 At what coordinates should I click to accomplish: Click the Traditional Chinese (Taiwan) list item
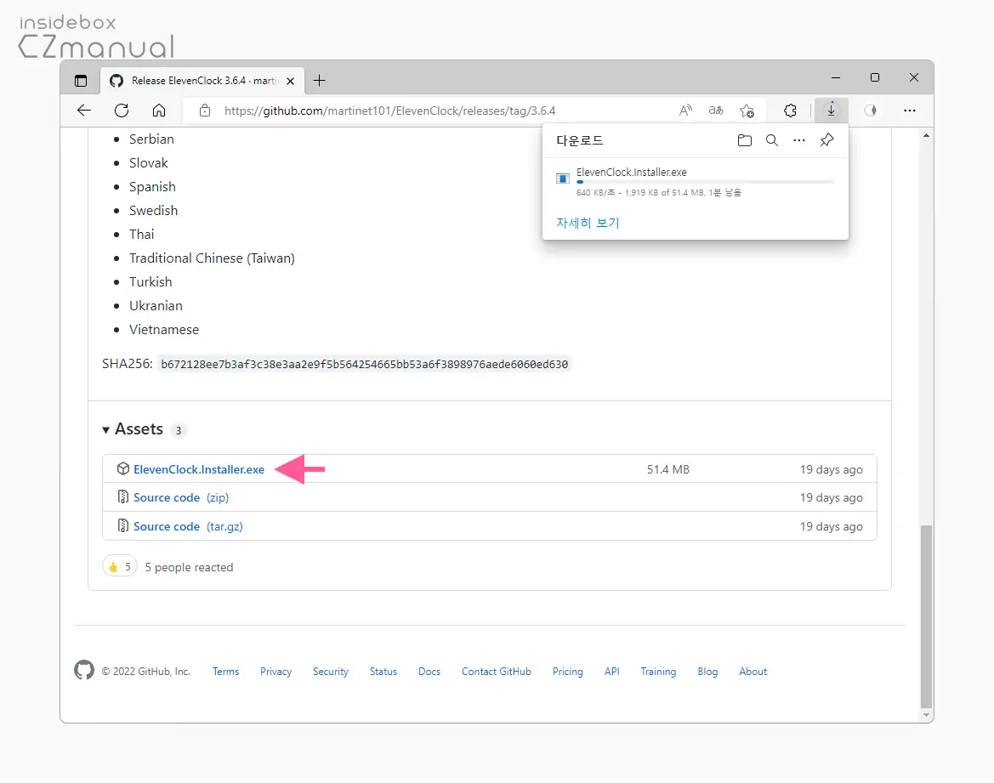212,258
